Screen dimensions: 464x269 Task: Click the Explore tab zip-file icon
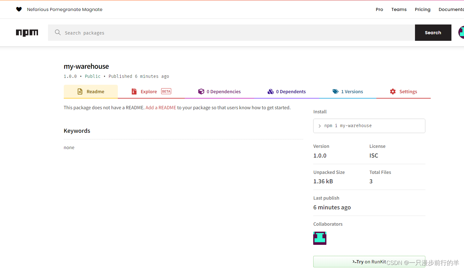tap(134, 92)
